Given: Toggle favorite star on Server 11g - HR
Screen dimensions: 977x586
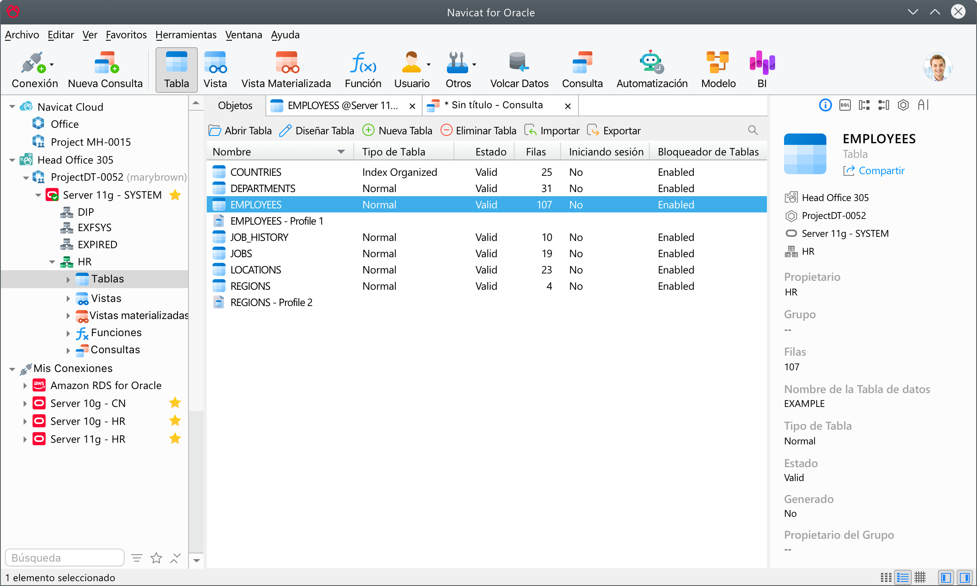Looking at the screenshot, I should pos(175,439).
